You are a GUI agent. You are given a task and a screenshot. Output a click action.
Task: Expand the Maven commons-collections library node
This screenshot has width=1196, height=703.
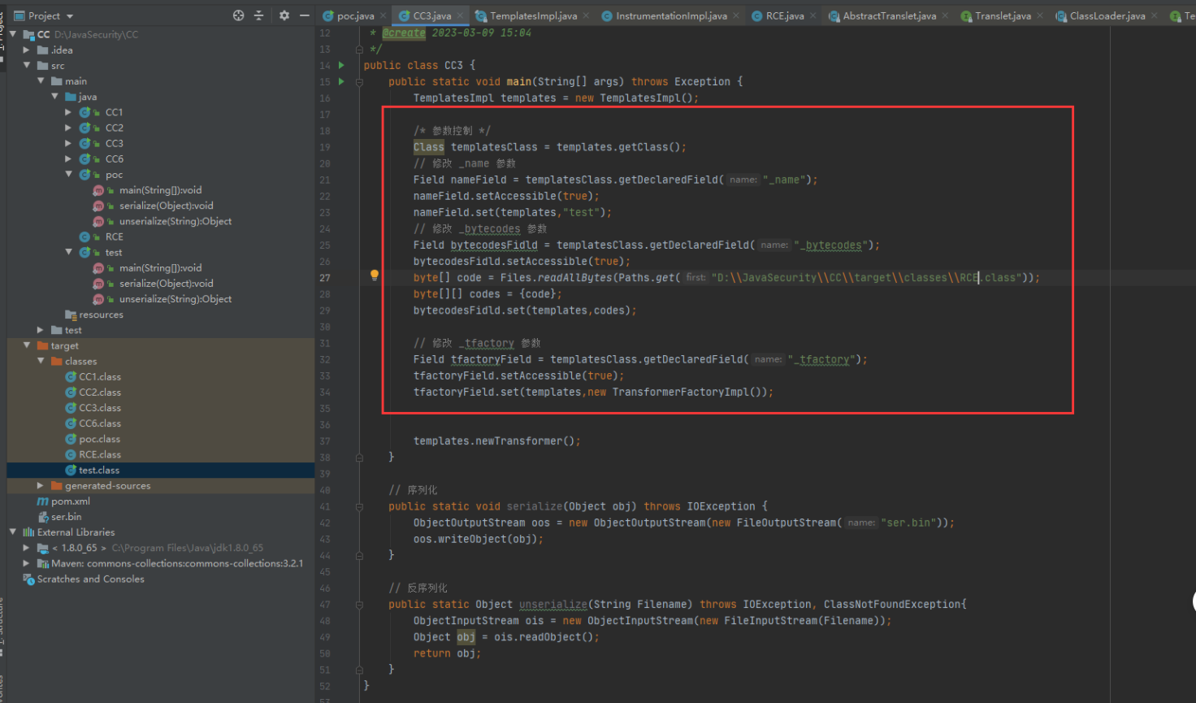click(x=27, y=563)
